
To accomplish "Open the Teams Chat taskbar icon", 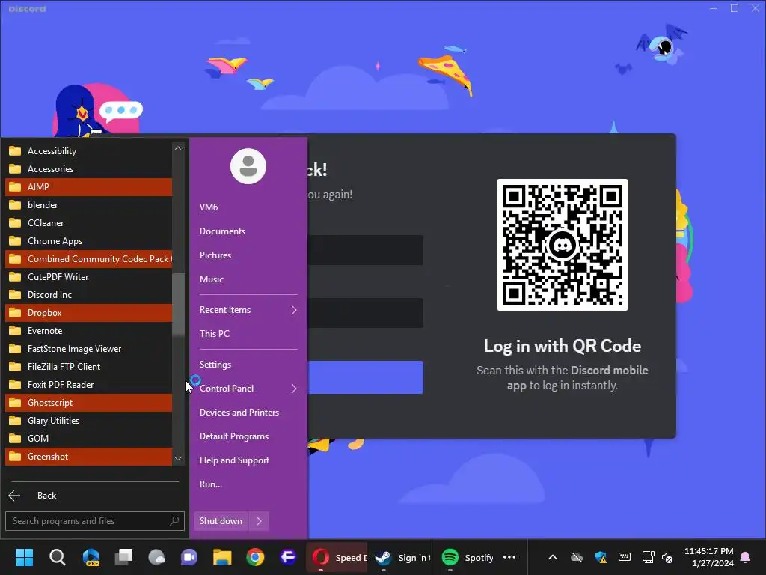I will (189, 557).
